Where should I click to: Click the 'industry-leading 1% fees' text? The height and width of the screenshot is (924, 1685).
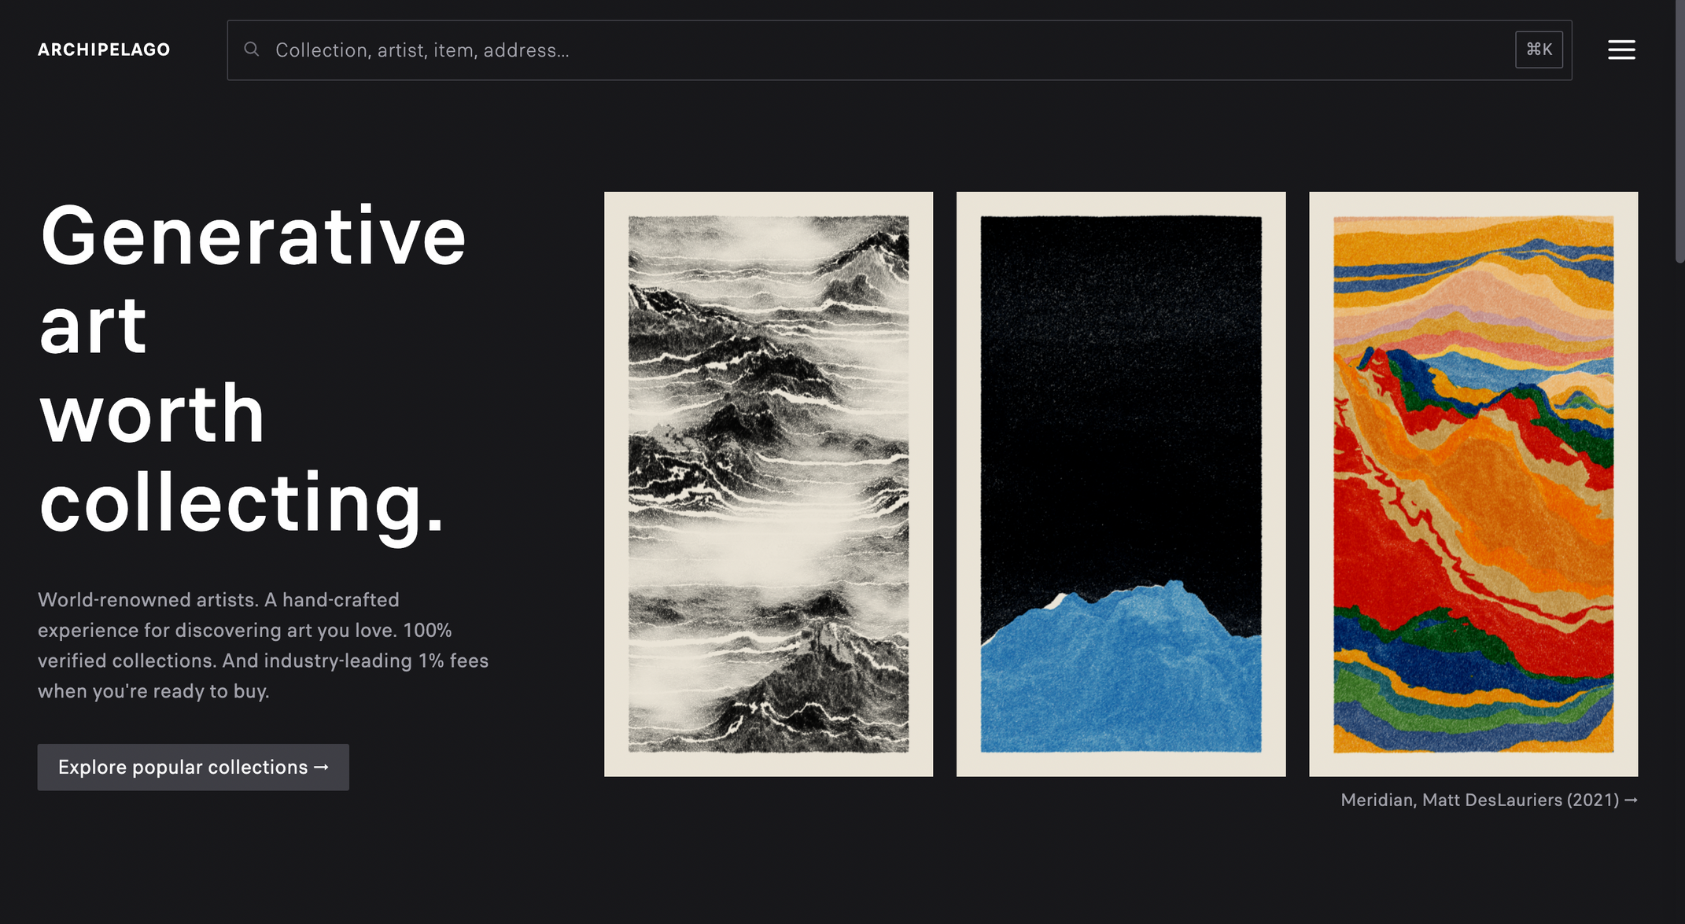(375, 661)
